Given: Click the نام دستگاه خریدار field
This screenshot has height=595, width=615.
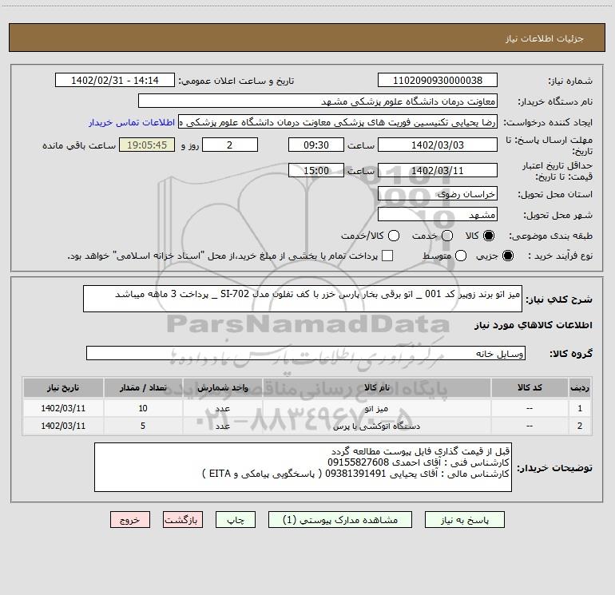Looking at the screenshot, I should point(318,101).
